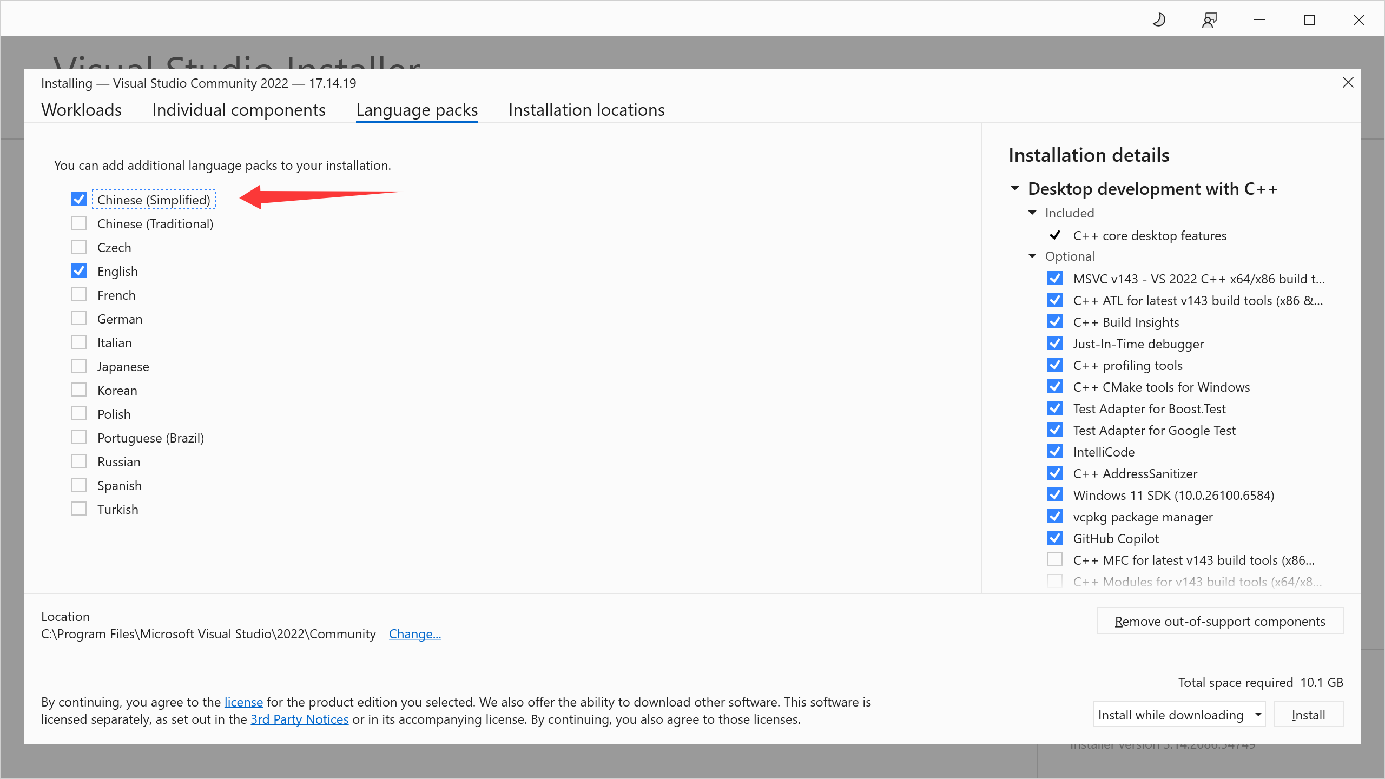Image resolution: width=1385 pixels, height=779 pixels.
Task: Click the send feedback icon
Action: [x=1209, y=20]
